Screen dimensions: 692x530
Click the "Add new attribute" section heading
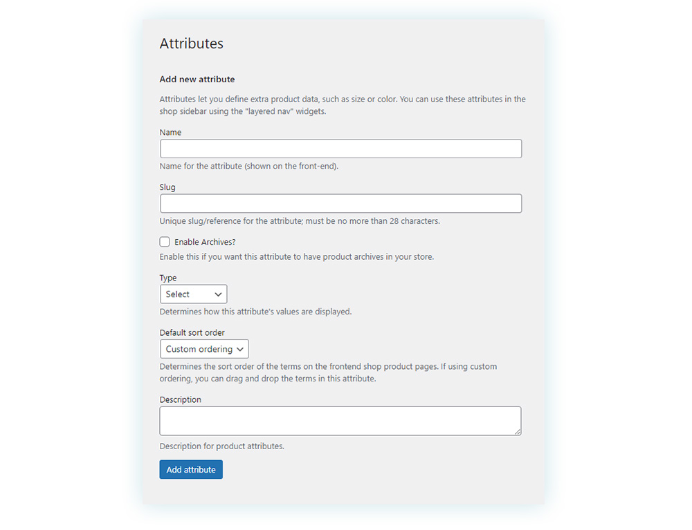pyautogui.click(x=197, y=79)
